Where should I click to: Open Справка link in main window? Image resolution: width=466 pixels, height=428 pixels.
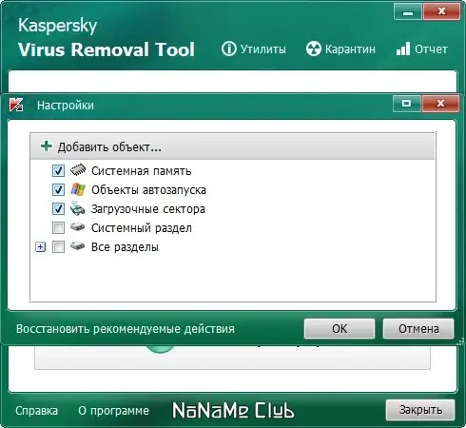coord(37,411)
